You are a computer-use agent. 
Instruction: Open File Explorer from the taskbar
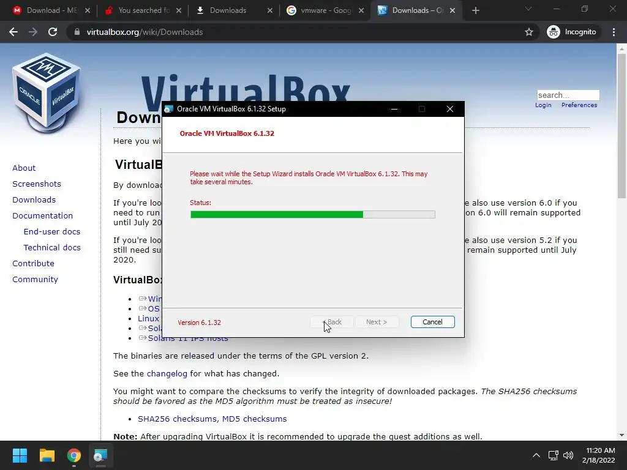pos(47,455)
